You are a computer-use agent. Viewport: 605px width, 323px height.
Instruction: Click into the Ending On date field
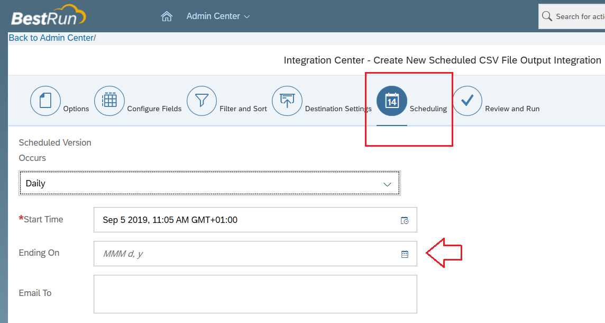[x=255, y=254]
